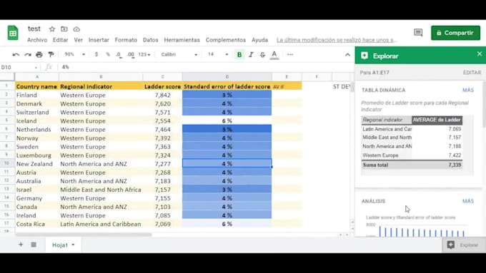Viewport: 486px width, 273px height.
Task: Select the New Zealand cell
Action: (x=36, y=163)
